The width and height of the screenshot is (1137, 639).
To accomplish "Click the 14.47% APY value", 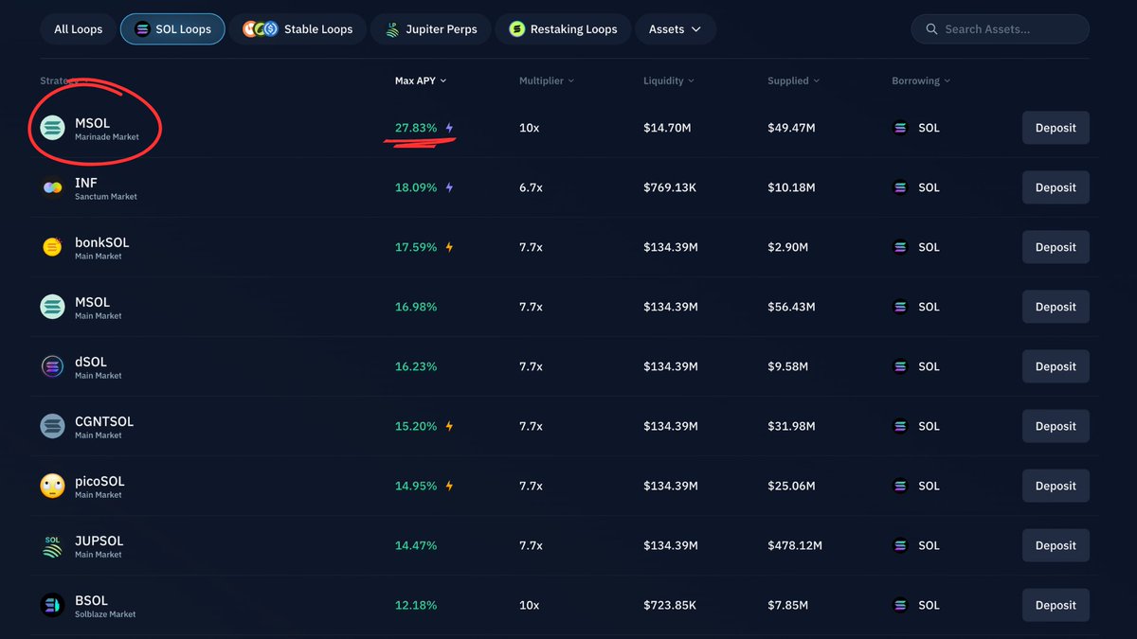I will (416, 545).
